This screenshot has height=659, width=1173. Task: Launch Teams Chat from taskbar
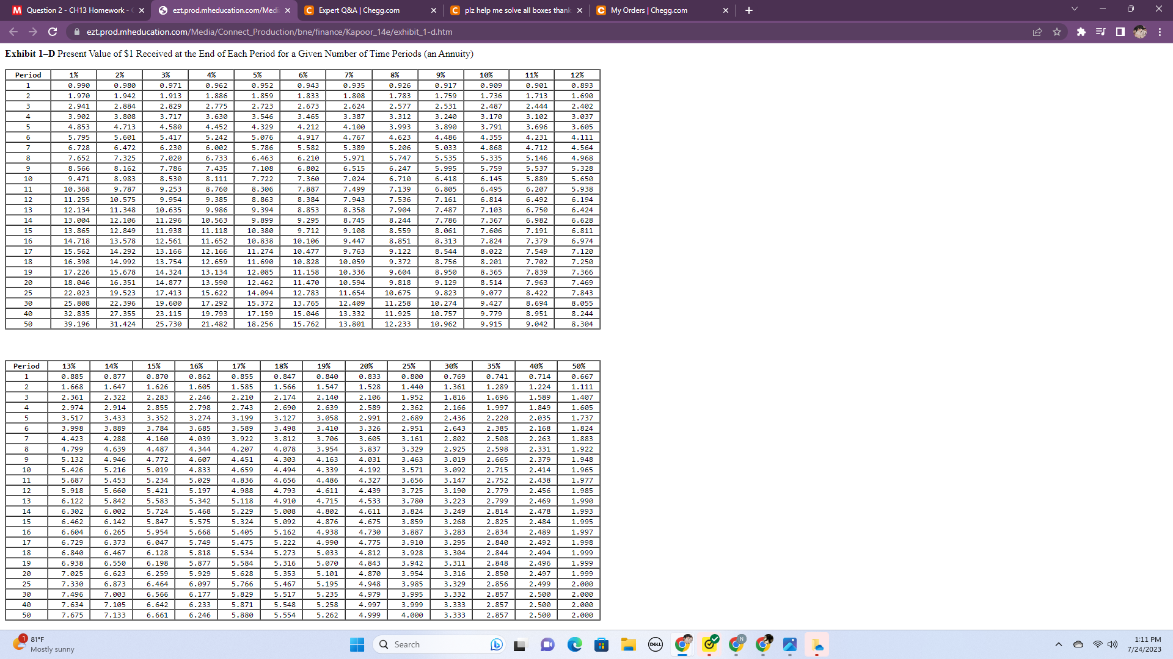[x=547, y=644]
